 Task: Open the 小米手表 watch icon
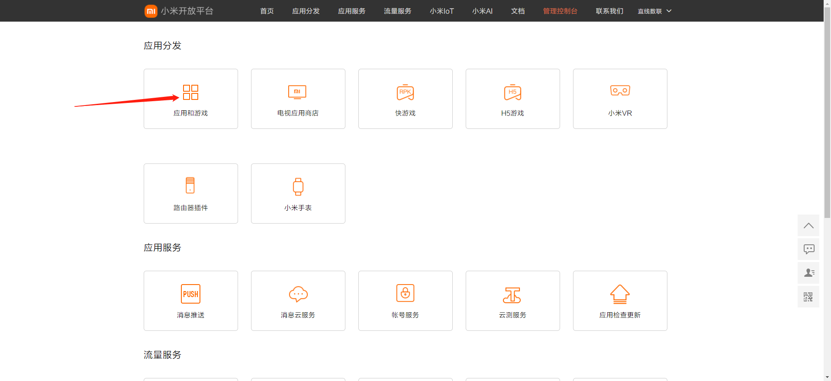point(298,186)
